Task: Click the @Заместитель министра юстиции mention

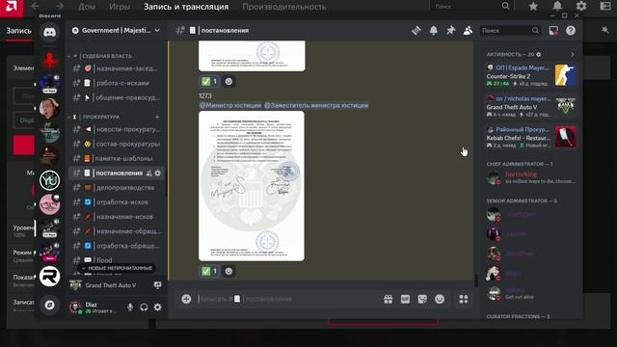Action: tap(316, 105)
